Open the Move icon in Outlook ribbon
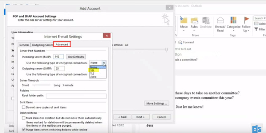Viewport: 266px width, 133px height. pos(184,20)
